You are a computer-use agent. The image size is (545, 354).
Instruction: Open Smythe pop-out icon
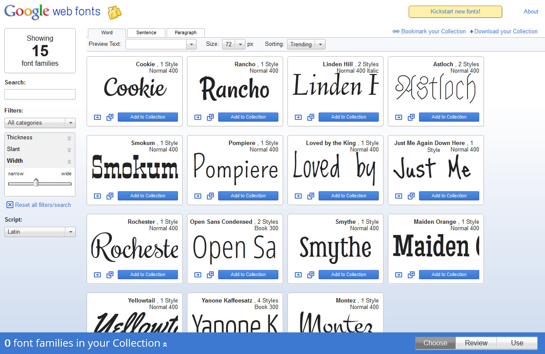pos(311,275)
